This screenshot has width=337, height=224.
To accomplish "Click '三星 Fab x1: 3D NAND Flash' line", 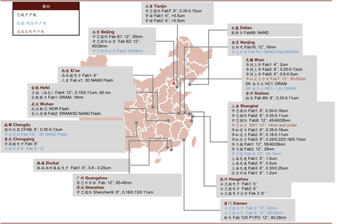I will point(87,80).
